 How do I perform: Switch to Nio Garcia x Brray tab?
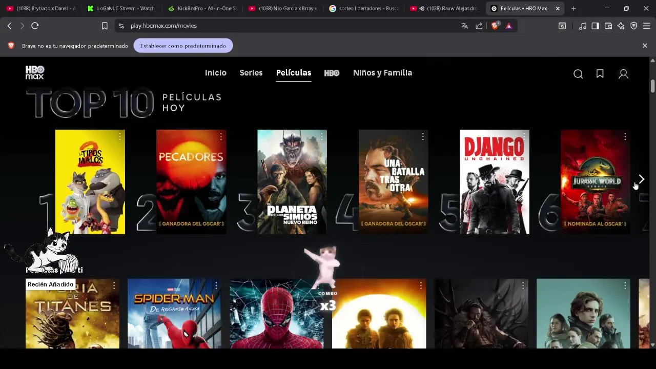(283, 8)
